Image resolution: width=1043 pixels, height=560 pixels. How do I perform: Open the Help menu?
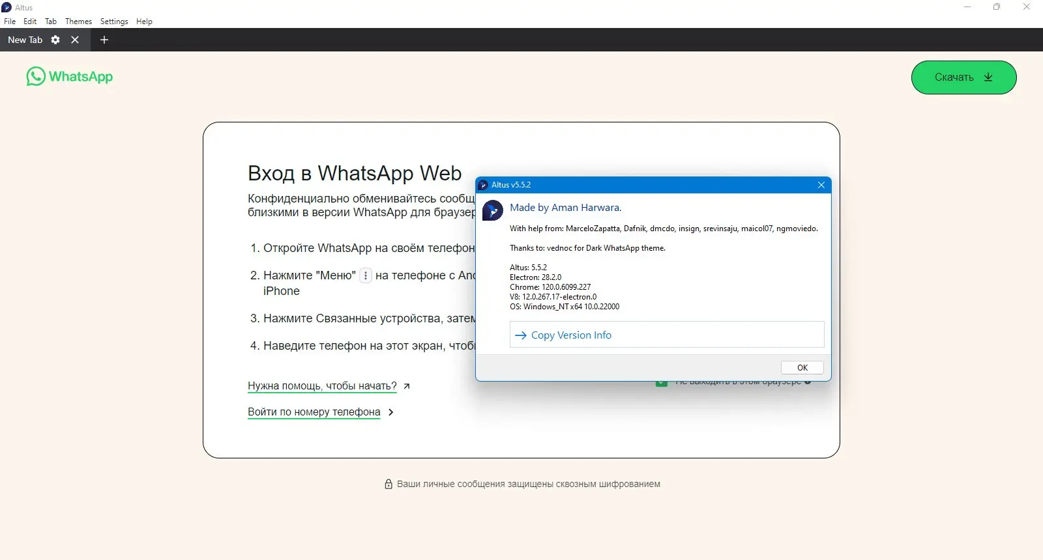pyautogui.click(x=144, y=21)
